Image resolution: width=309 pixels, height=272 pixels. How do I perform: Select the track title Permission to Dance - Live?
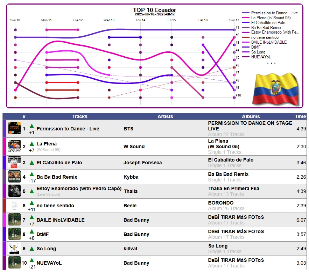(68, 129)
